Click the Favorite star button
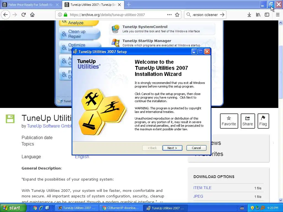Screen dimensions: 283x212 (x=229, y=121)
